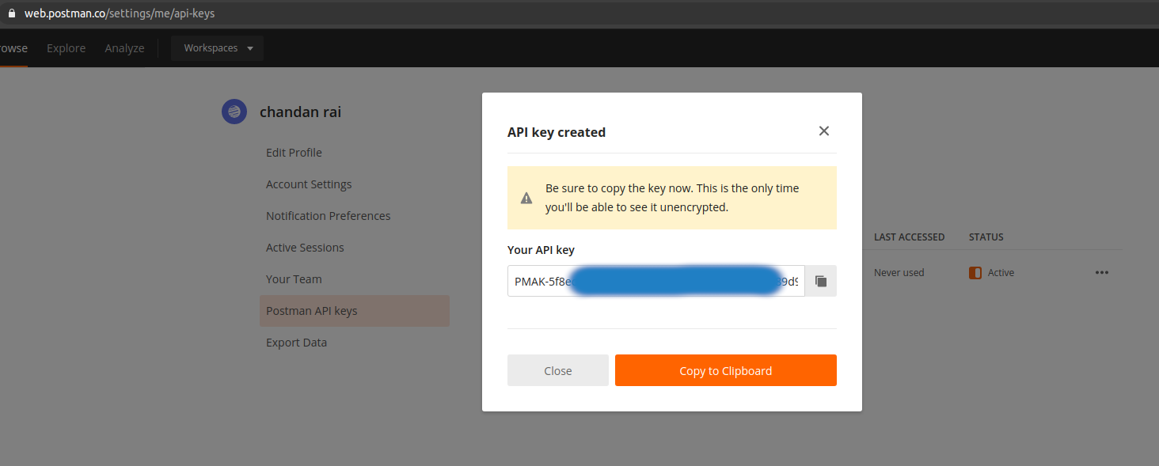1159x466 pixels.
Task: Open the Workspaces dropdown
Action: (x=218, y=48)
